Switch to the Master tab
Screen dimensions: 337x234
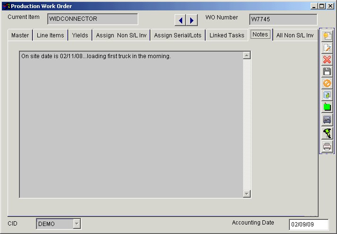click(x=20, y=35)
